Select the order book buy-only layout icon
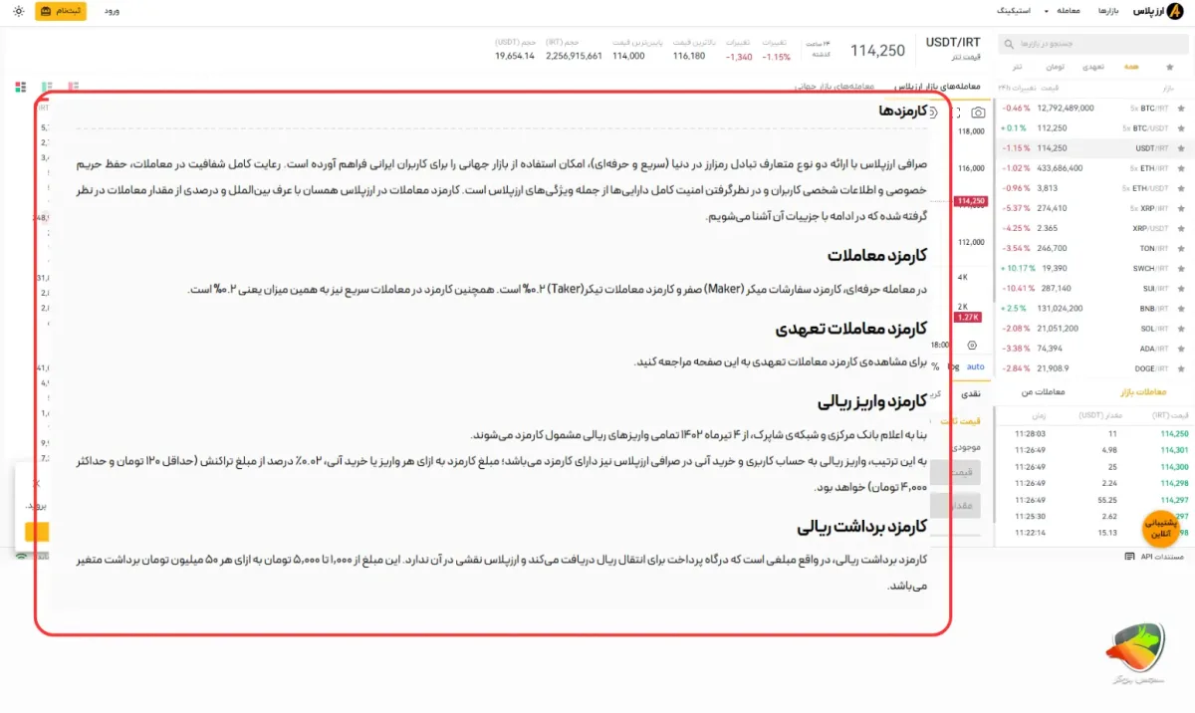This screenshot has width=1195, height=713. click(x=47, y=88)
